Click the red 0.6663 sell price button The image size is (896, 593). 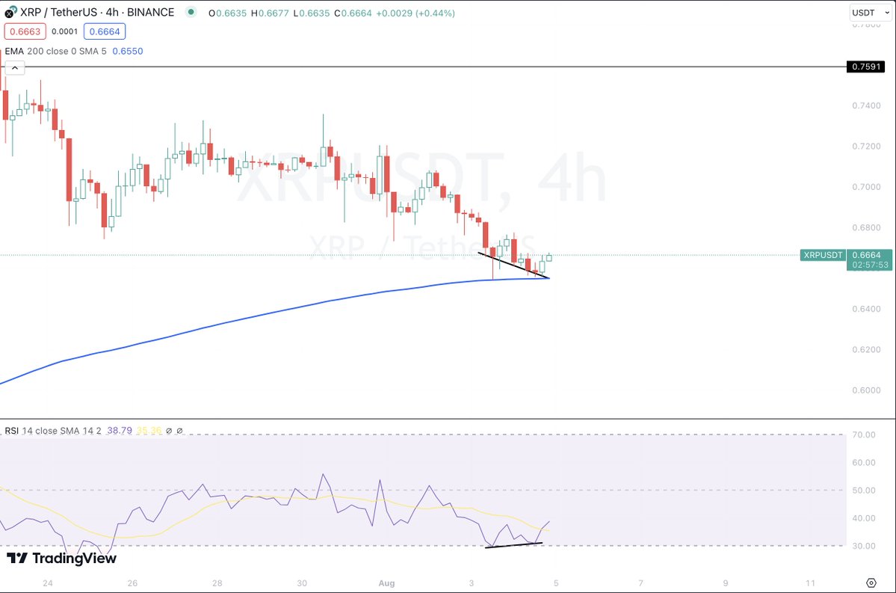[x=25, y=31]
